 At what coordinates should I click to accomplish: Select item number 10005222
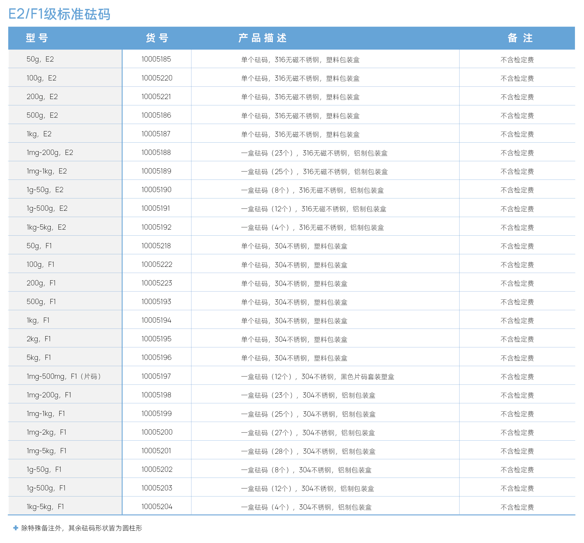(157, 264)
